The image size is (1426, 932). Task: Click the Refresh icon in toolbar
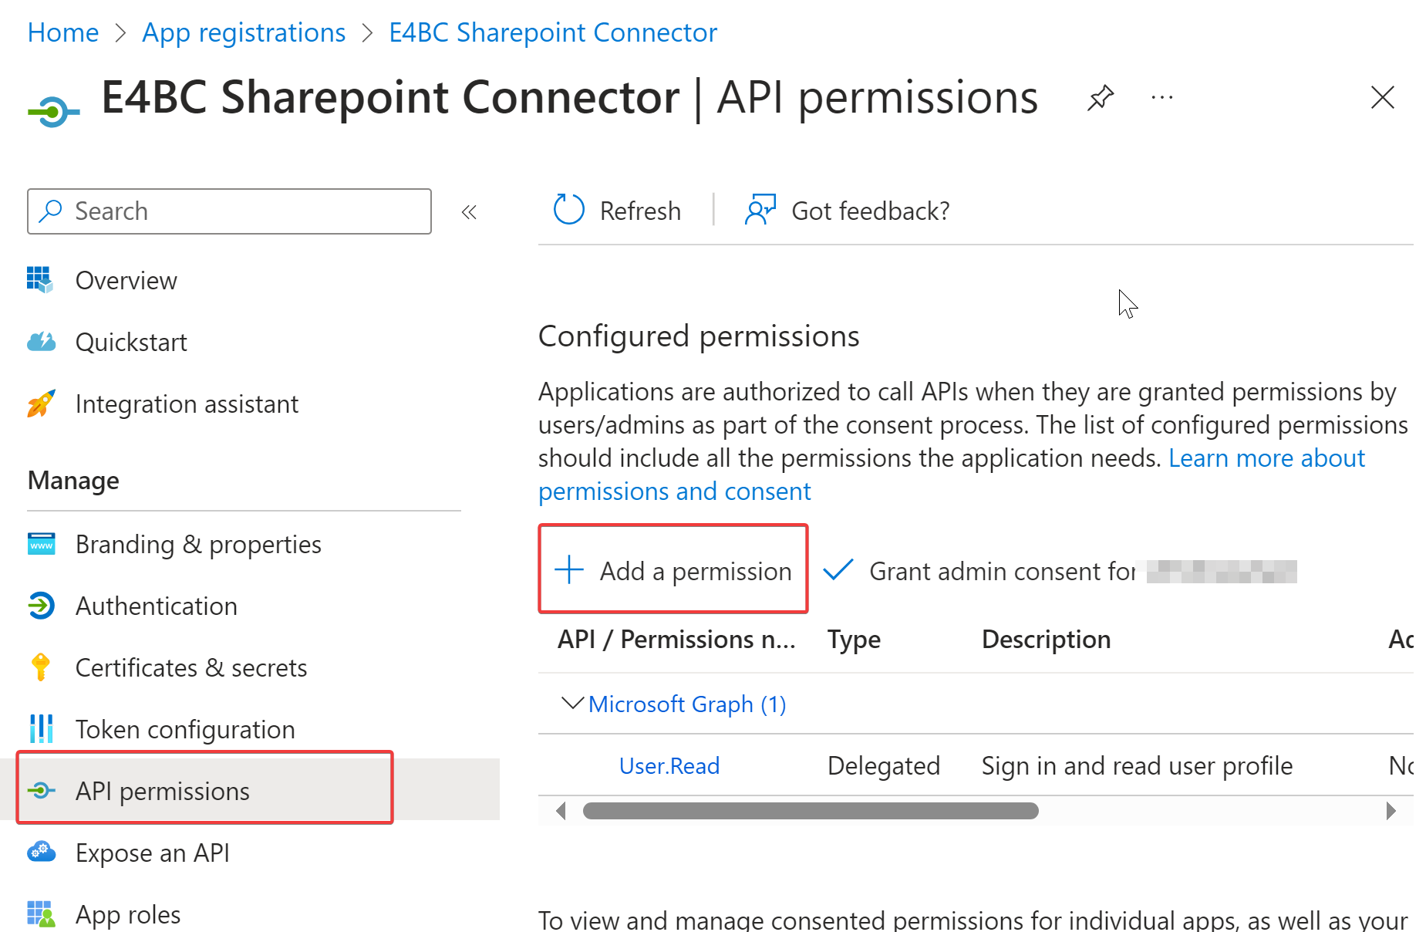coord(569,210)
